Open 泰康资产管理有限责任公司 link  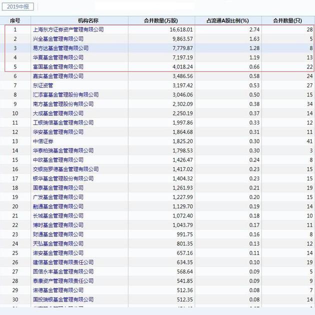point(63,281)
